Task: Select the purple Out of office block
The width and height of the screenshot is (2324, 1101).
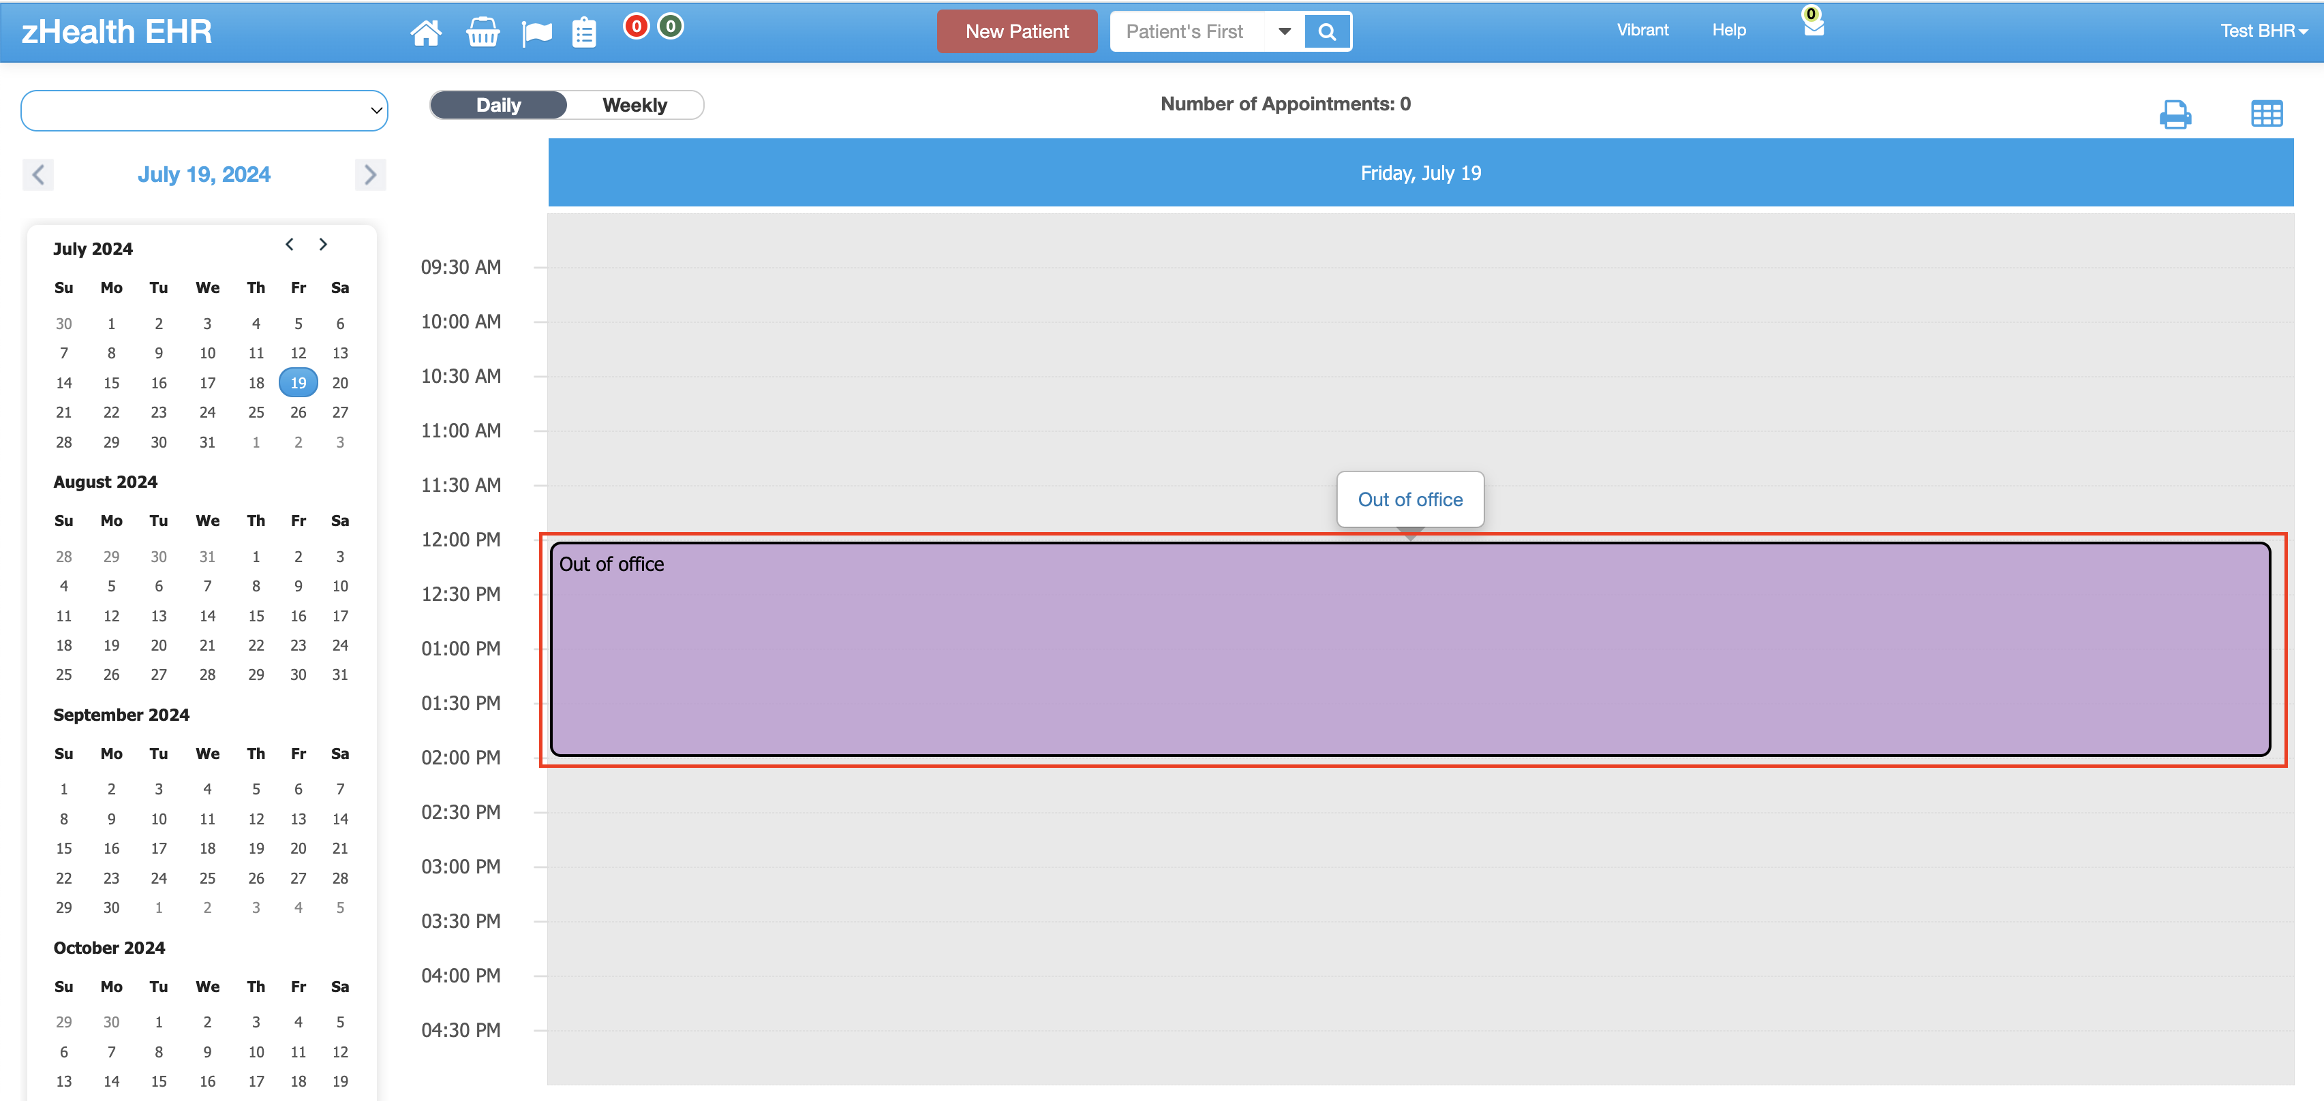Action: 1410,649
